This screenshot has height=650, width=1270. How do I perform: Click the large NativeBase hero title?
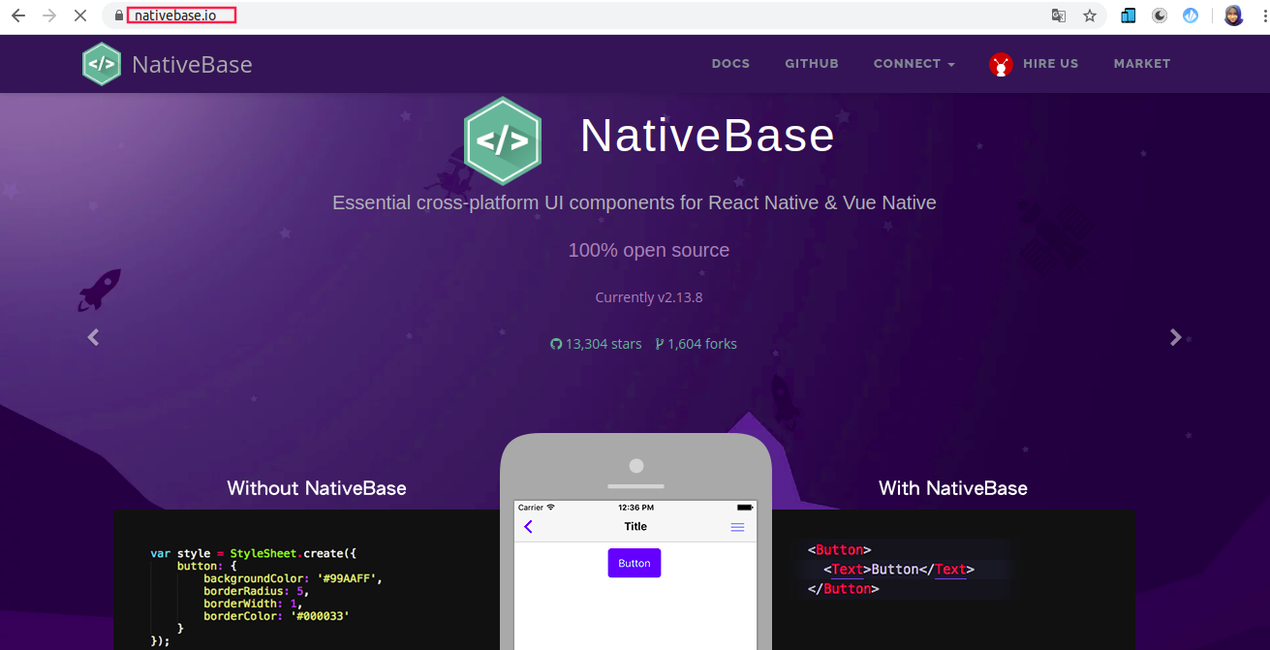click(x=707, y=136)
